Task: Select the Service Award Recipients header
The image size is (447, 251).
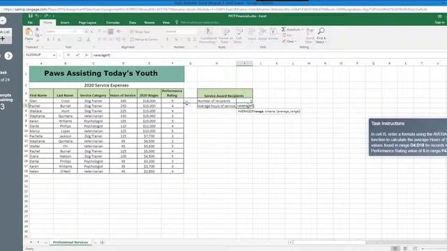Action: coord(225,93)
